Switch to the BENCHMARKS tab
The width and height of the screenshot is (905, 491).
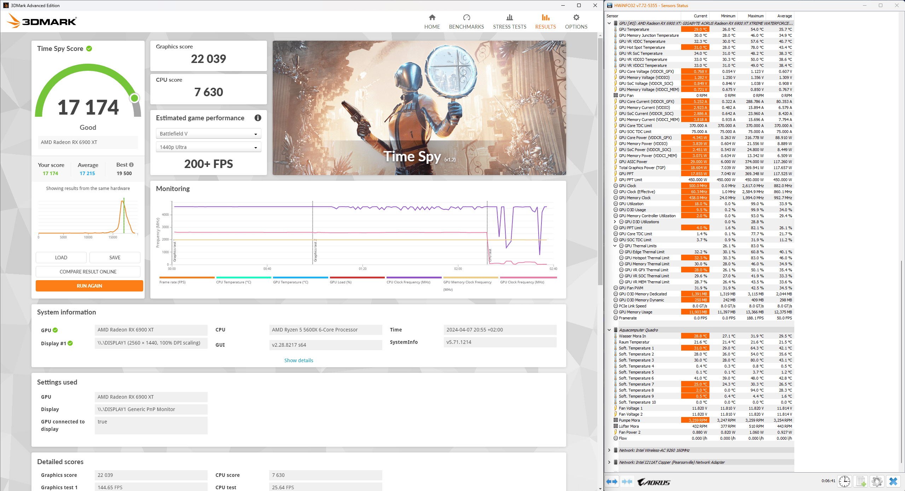pyautogui.click(x=466, y=22)
